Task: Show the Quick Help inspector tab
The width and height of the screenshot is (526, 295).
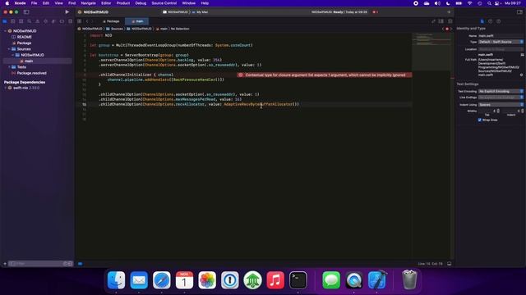Action: (499, 21)
